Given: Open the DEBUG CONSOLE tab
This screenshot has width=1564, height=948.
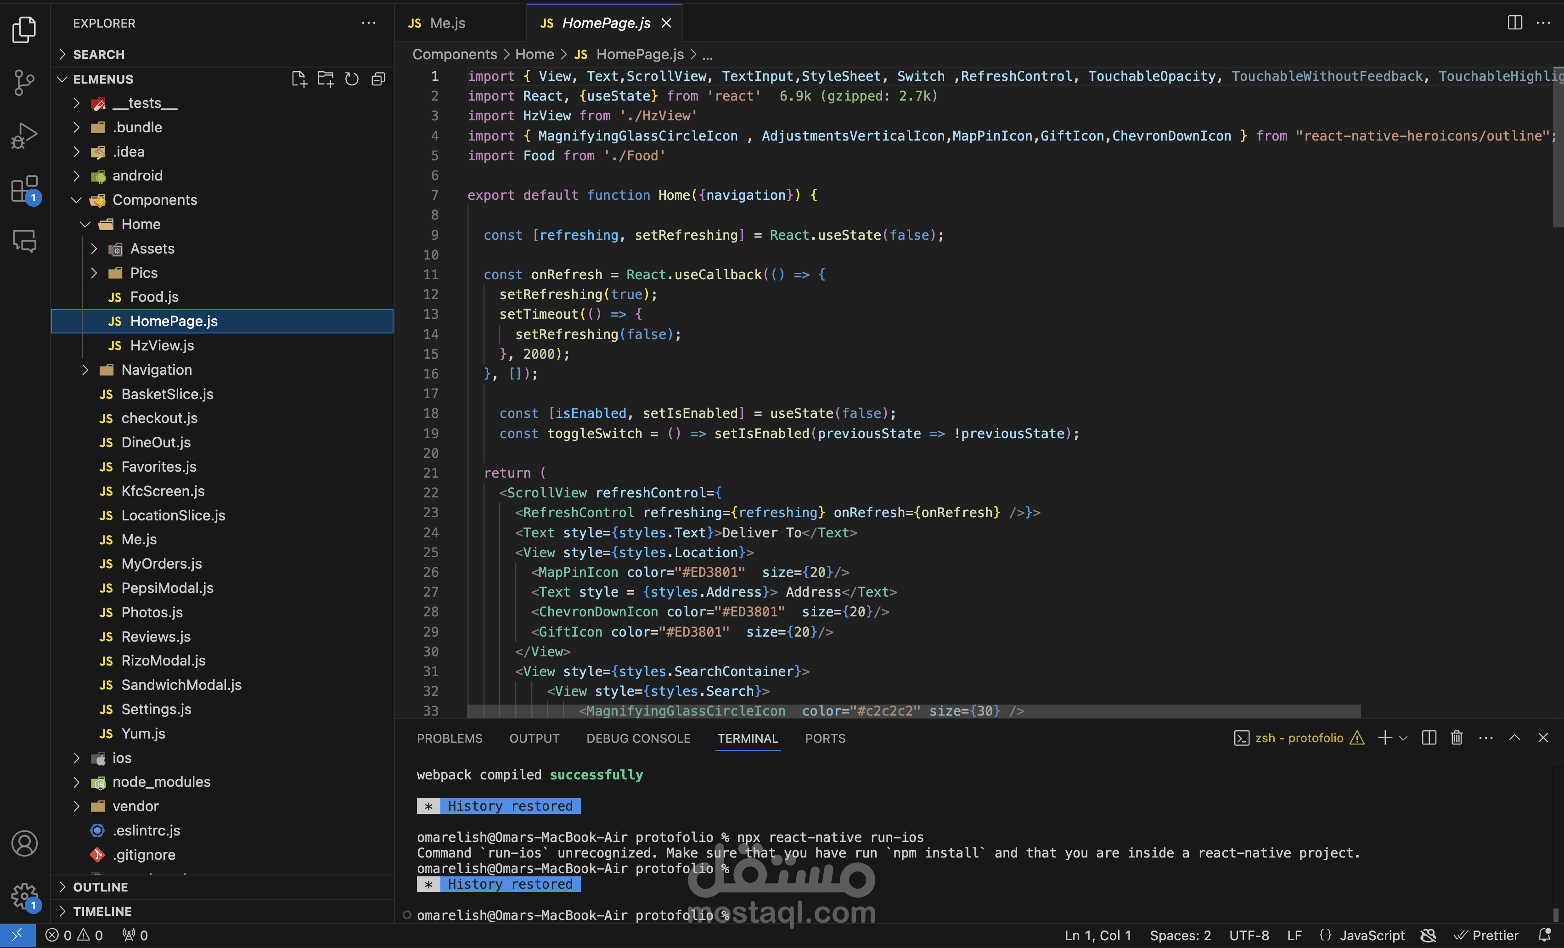Looking at the screenshot, I should (x=638, y=738).
